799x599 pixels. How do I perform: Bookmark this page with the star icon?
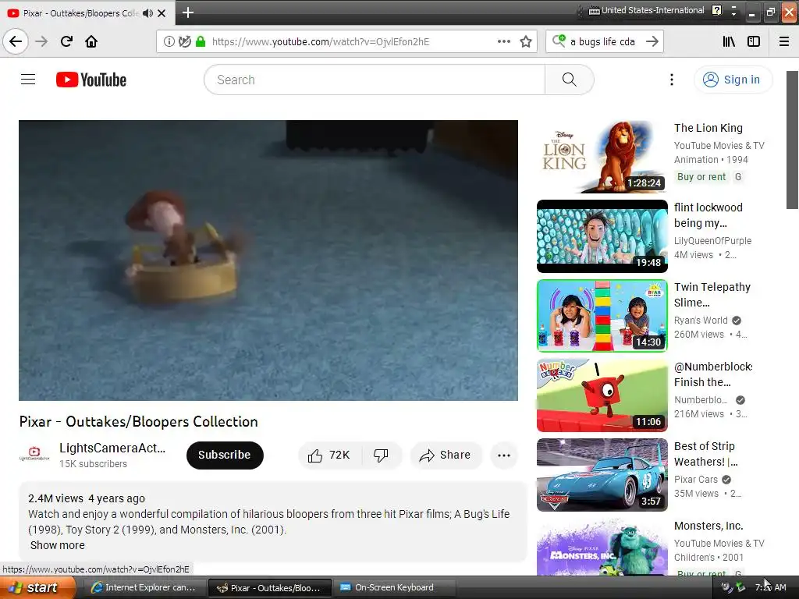coord(526,42)
